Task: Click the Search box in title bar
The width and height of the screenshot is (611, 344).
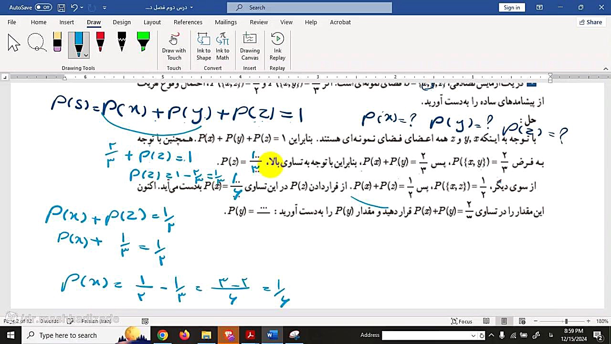Action: point(309,7)
